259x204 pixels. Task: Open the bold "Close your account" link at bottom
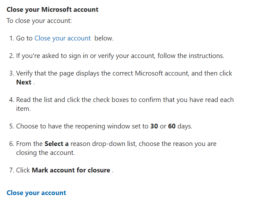[36, 193]
